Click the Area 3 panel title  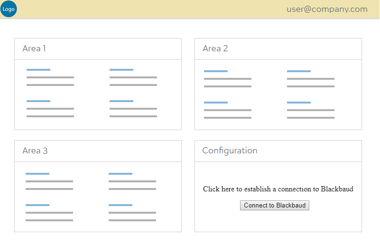point(35,151)
